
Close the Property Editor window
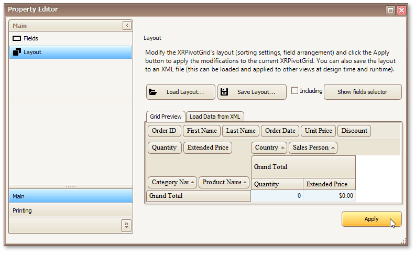(401, 10)
